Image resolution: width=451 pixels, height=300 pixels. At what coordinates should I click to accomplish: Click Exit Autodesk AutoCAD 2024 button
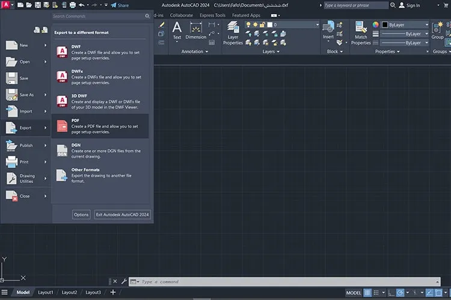(122, 214)
